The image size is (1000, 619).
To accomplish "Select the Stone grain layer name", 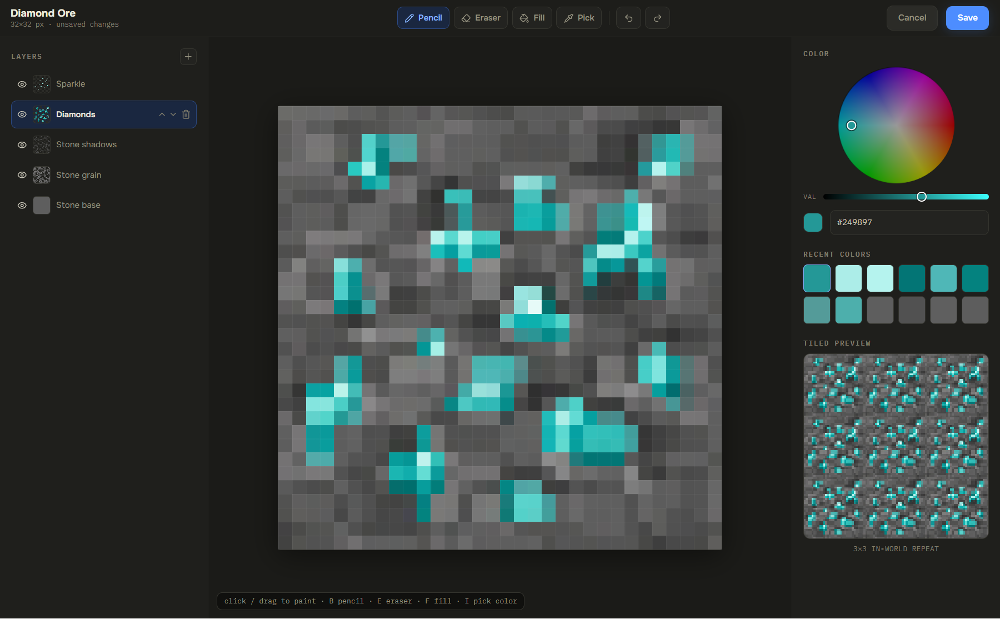I will coord(78,175).
